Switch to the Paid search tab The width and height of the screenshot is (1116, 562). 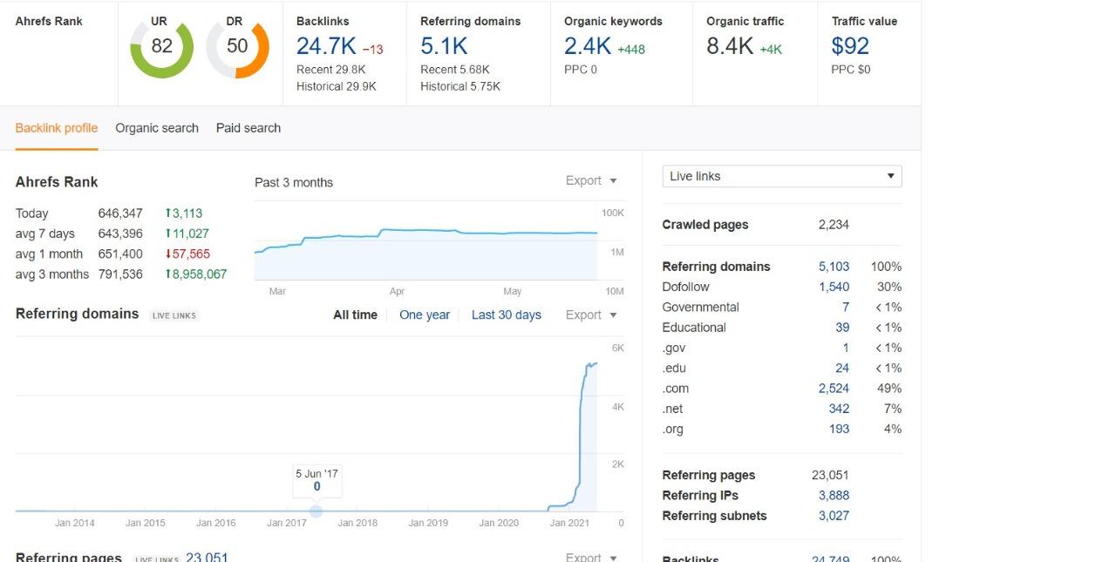tap(248, 127)
